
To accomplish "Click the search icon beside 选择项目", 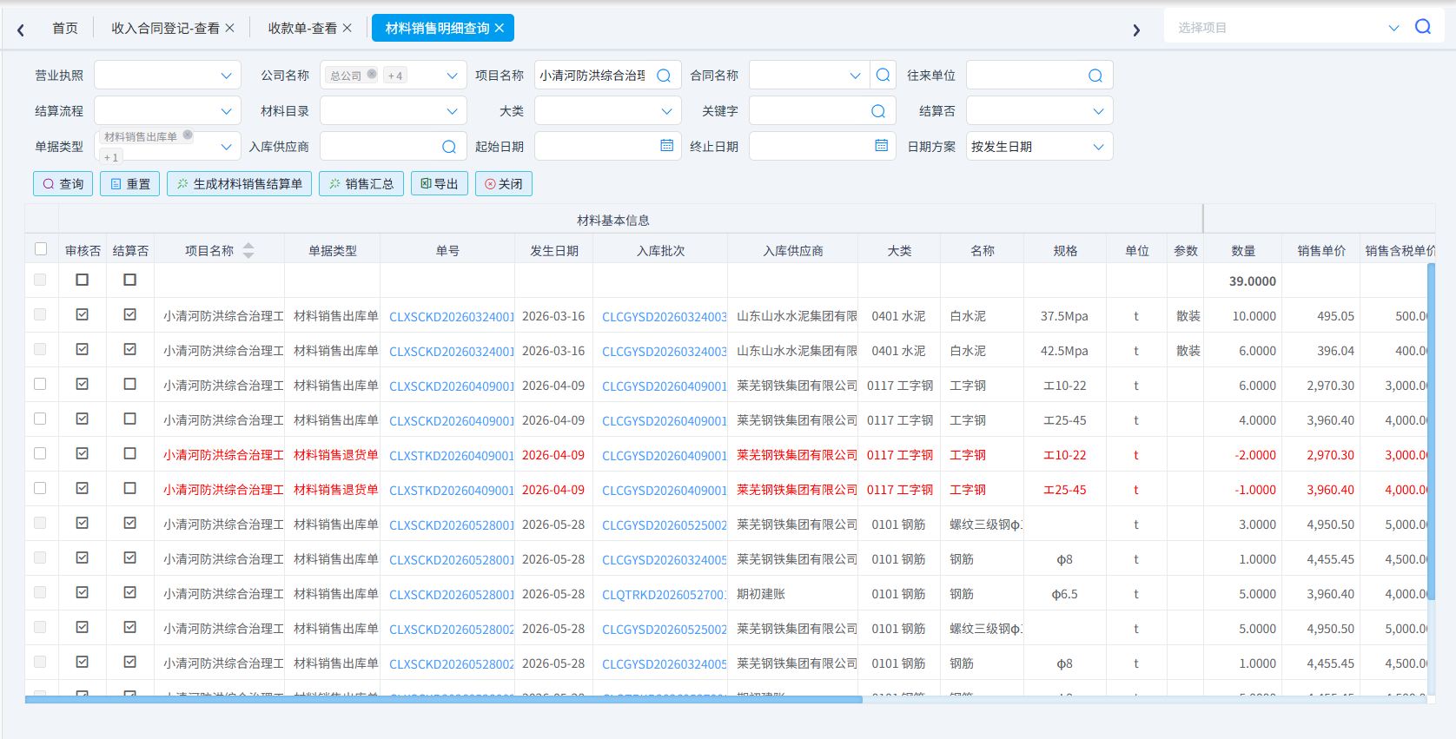I will click(x=1423, y=27).
